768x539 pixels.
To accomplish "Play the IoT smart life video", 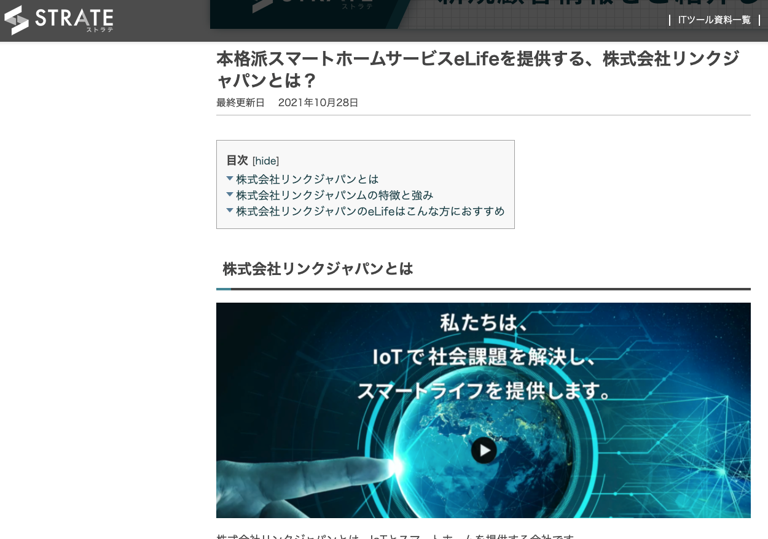I will [484, 451].
